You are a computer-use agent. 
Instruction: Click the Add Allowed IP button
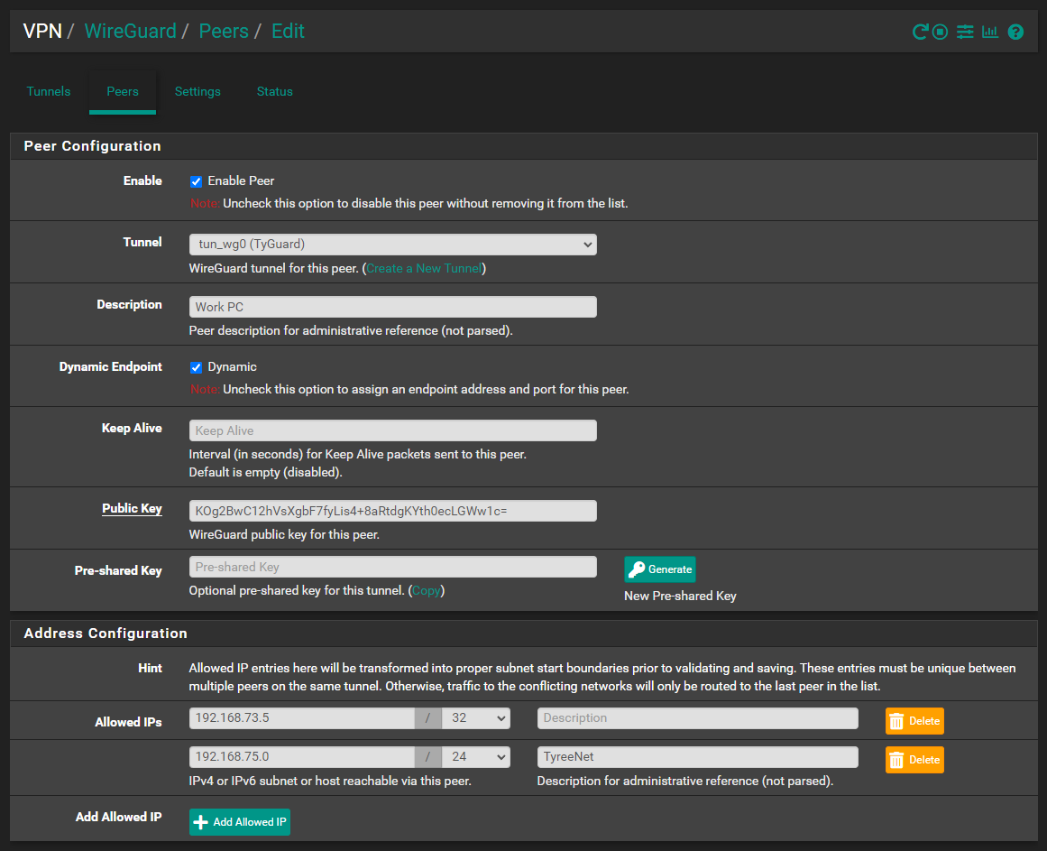(x=240, y=822)
